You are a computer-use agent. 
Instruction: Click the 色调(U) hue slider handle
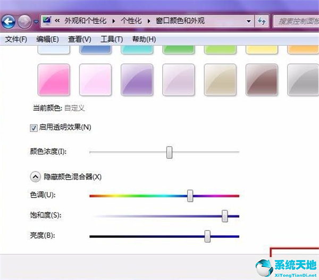pos(190,196)
